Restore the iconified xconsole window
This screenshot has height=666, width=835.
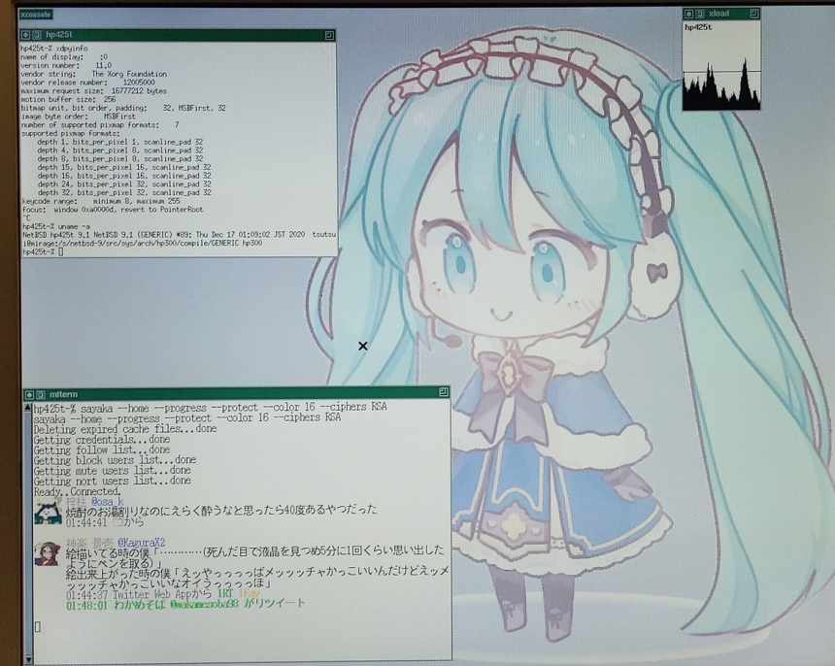click(x=35, y=15)
